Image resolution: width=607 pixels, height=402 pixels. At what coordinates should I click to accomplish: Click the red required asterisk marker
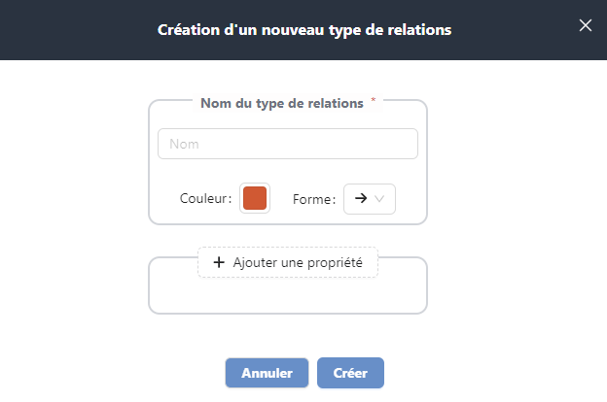374,100
